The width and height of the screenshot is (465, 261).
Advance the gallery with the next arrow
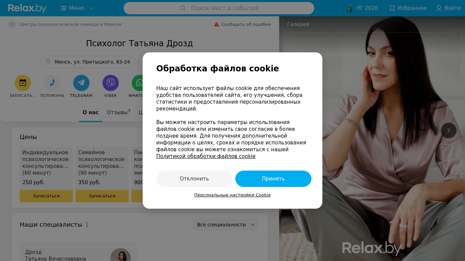tap(449, 130)
